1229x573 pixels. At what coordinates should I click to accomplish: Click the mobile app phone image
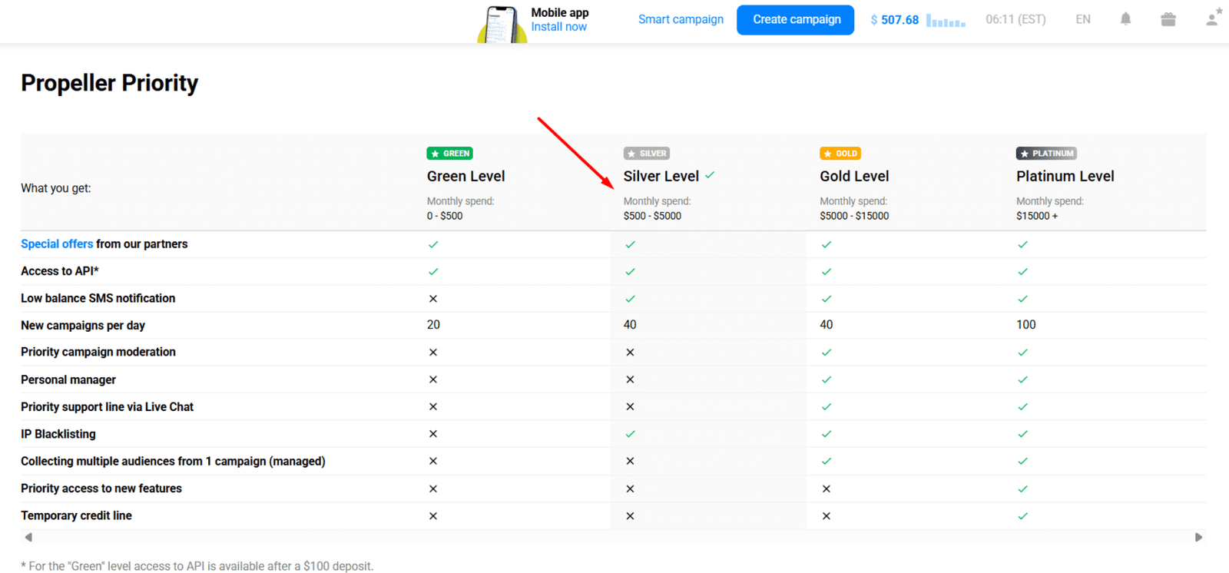point(502,25)
